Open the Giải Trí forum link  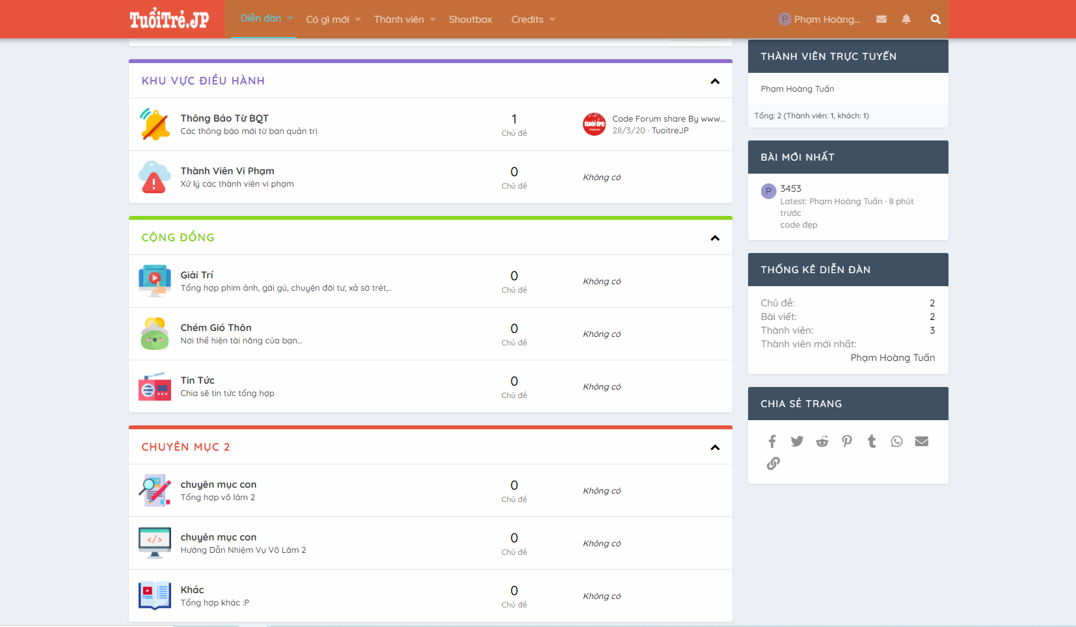pyautogui.click(x=196, y=275)
